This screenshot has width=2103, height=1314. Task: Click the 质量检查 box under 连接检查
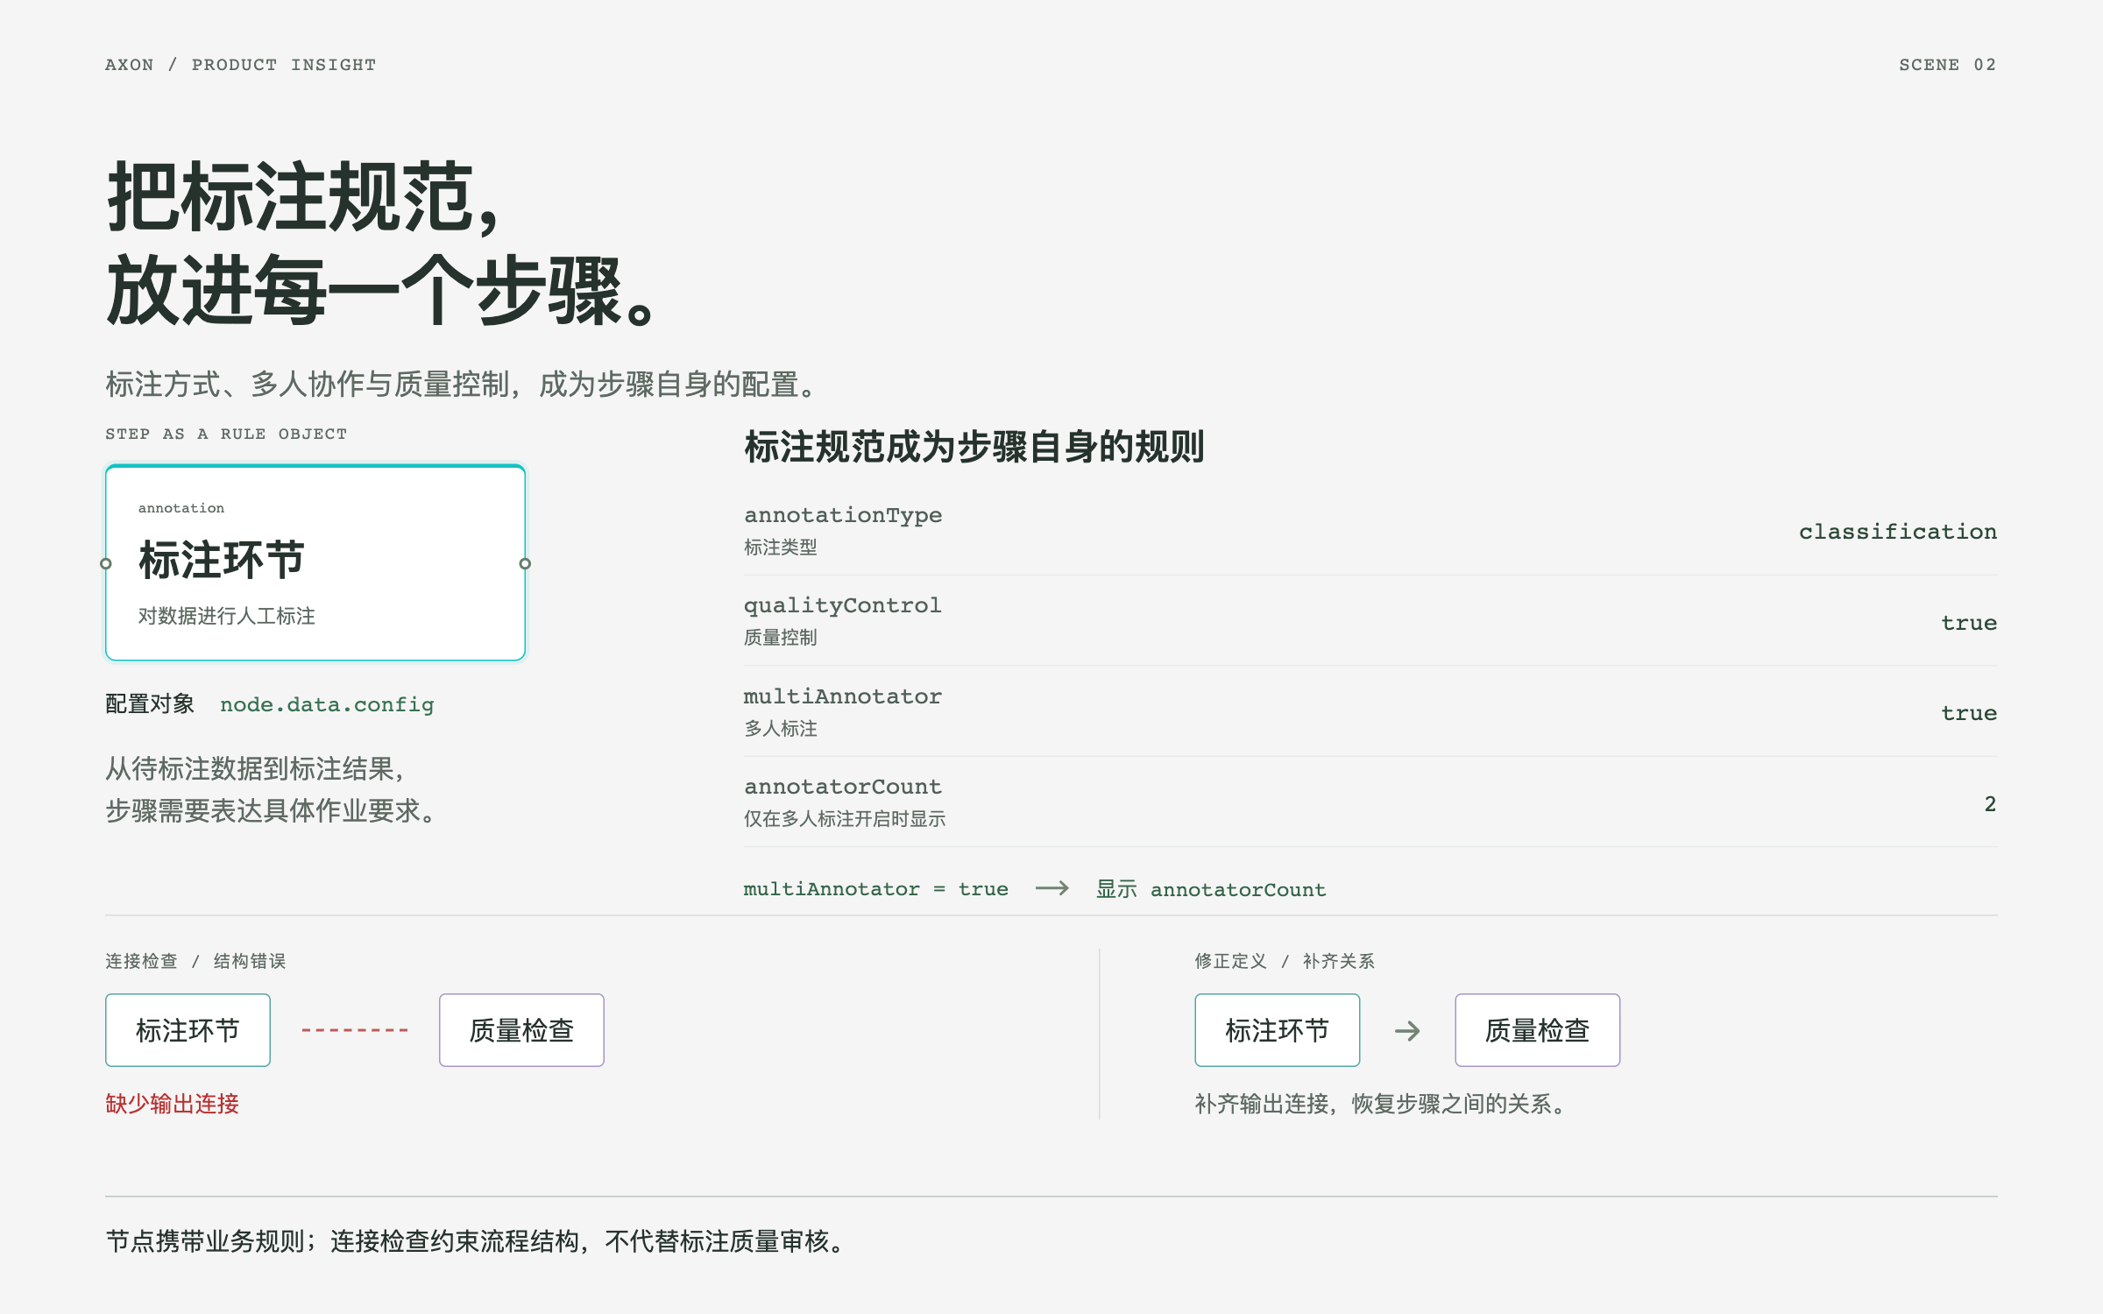[x=521, y=1030]
